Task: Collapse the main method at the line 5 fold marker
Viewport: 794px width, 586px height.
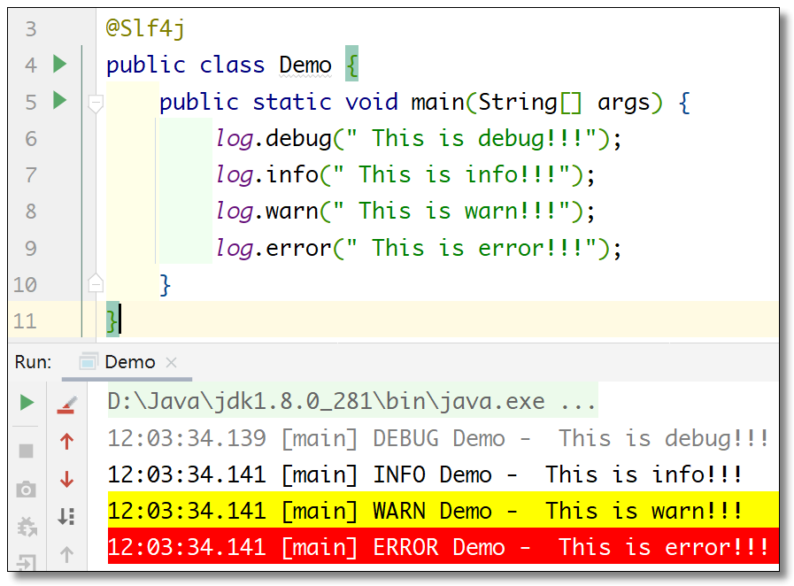Action: pos(96,104)
